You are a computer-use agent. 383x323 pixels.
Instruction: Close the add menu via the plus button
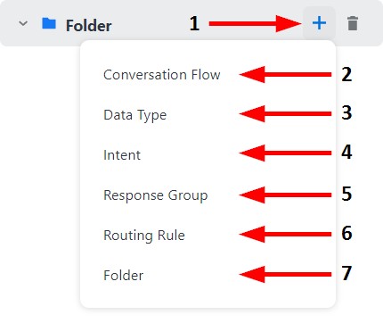click(319, 23)
